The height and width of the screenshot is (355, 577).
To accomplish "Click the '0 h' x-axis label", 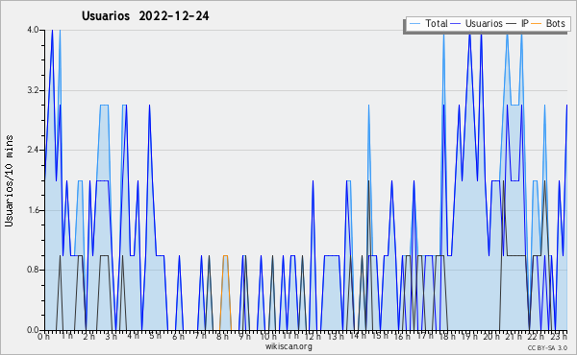I will coord(44,336).
